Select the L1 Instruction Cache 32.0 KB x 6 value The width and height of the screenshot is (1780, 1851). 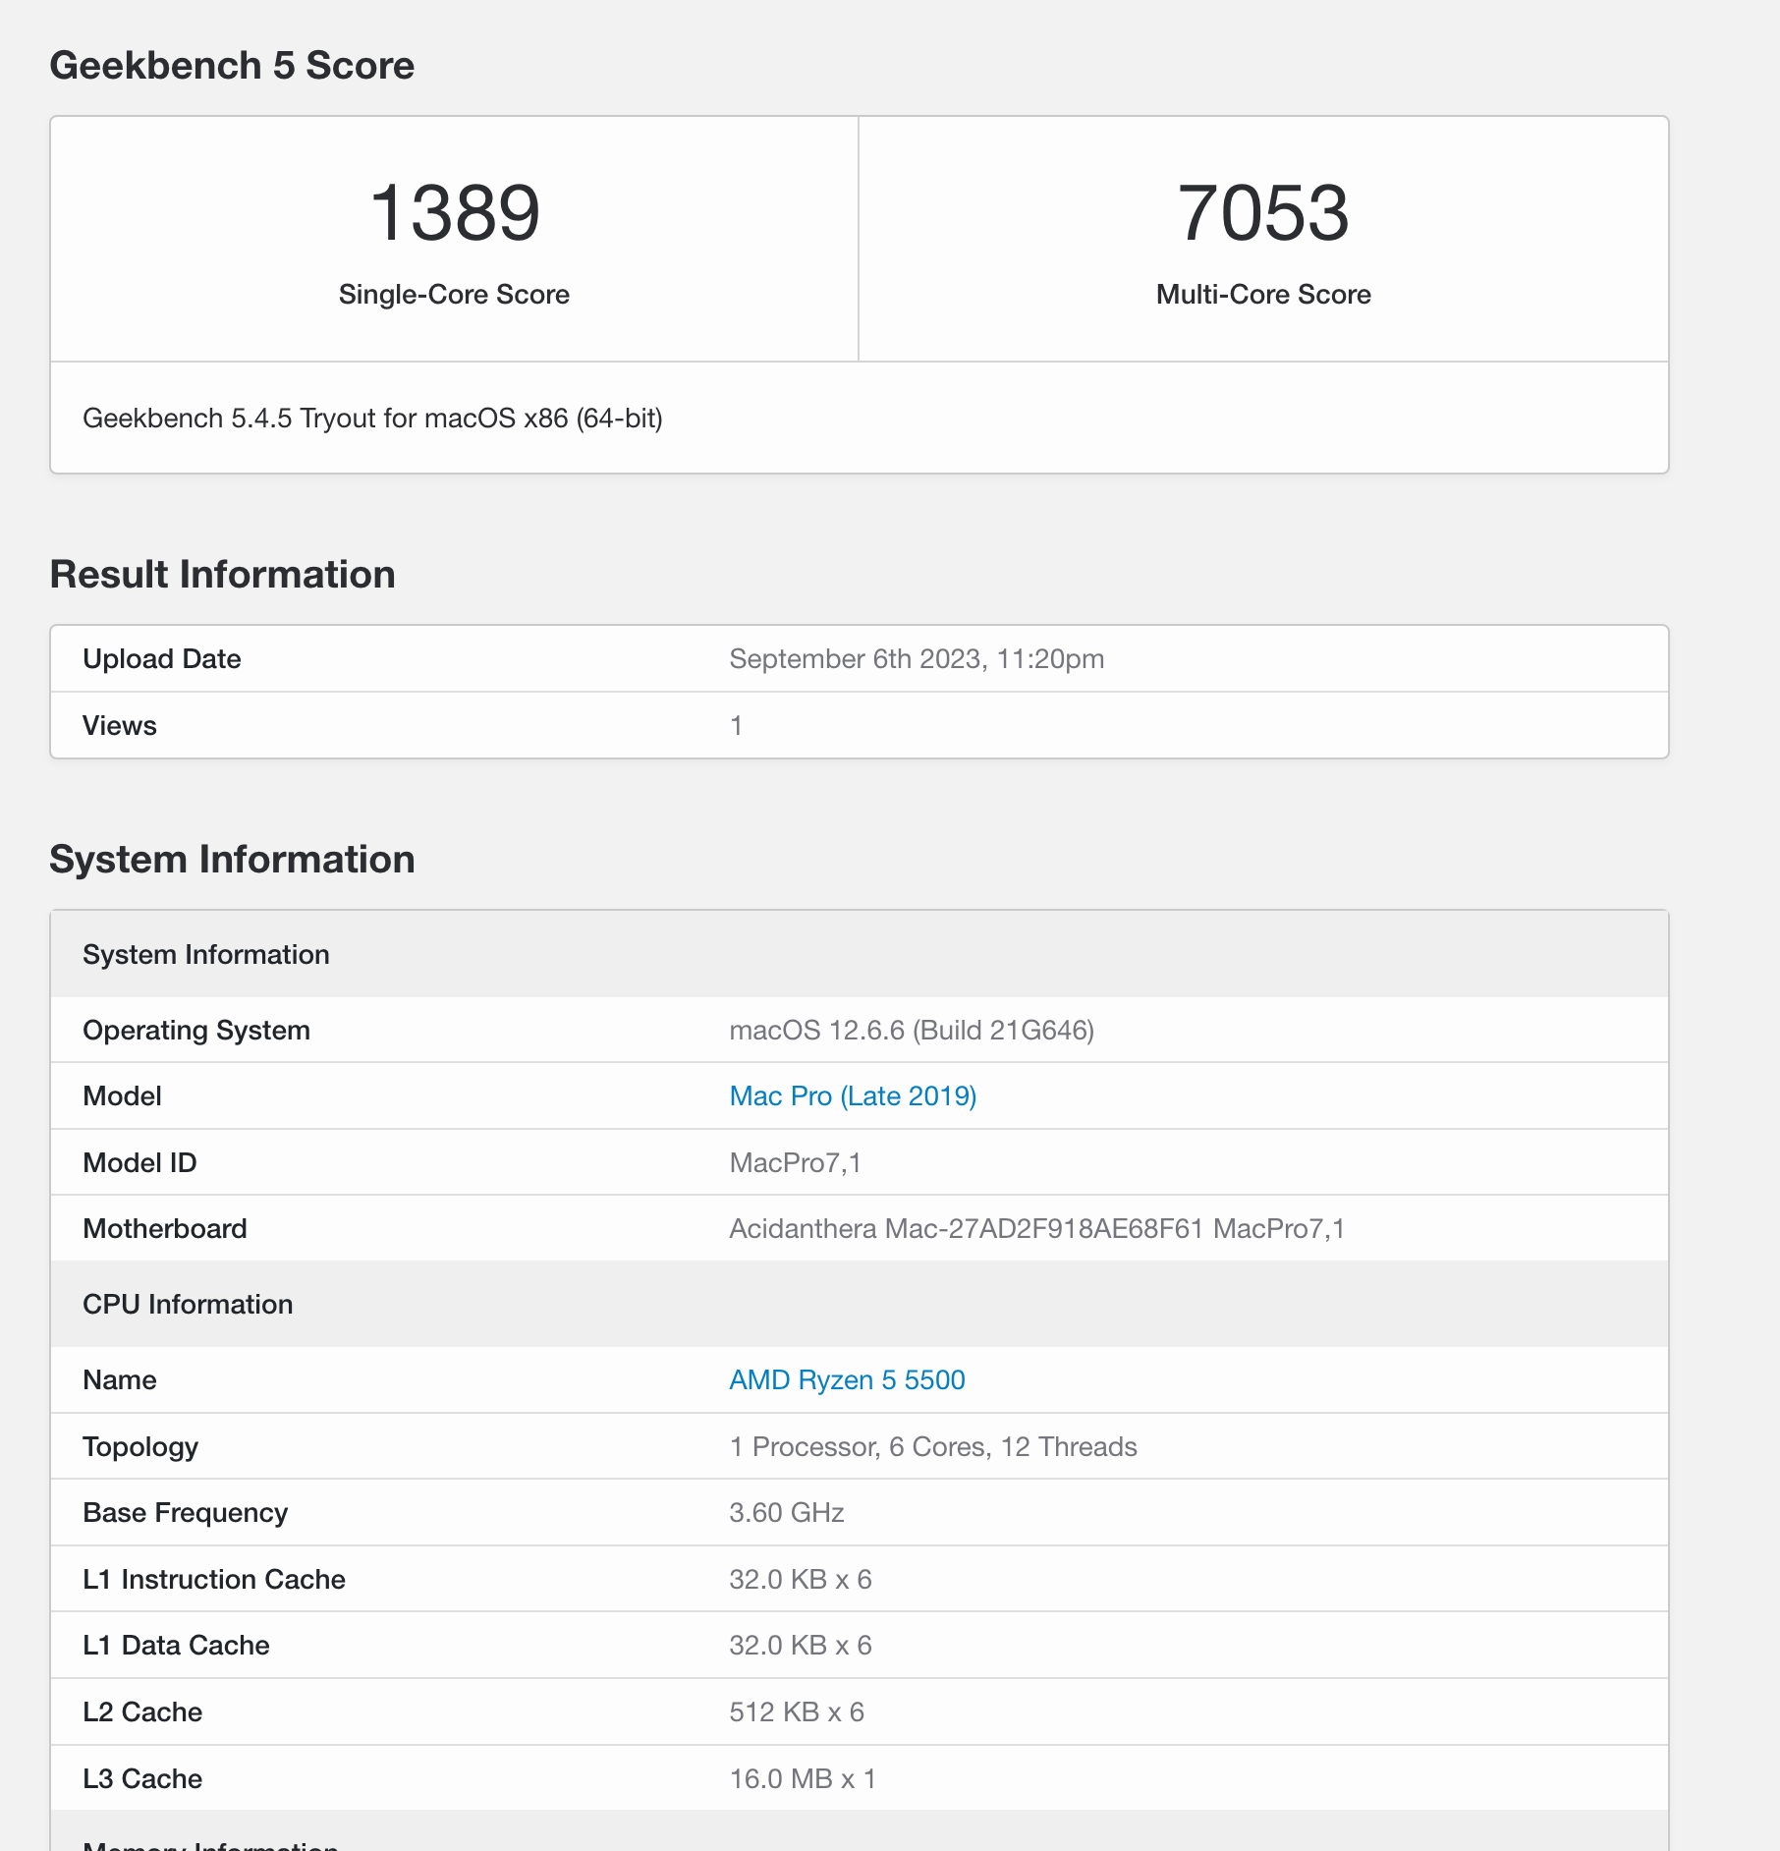click(801, 1579)
